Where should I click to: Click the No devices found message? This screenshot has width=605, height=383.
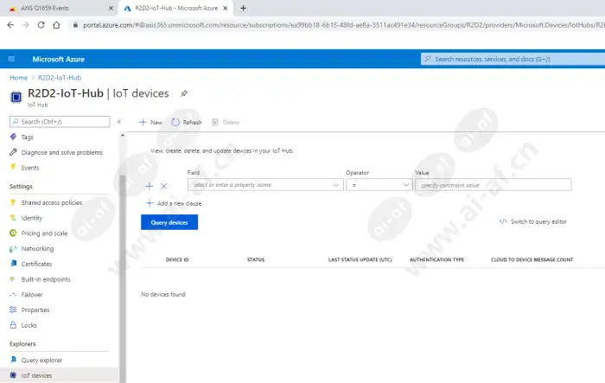tap(163, 294)
